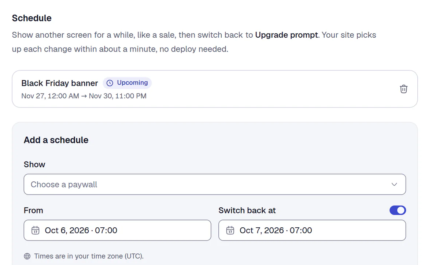The width and height of the screenshot is (425, 265).
Task: Delete the Black Friday banner schedule
Action: point(403,89)
